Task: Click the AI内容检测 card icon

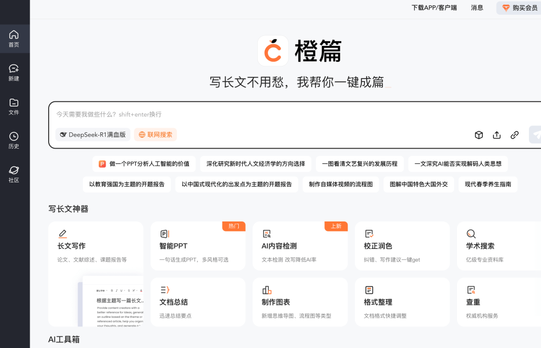Action: pos(267,234)
